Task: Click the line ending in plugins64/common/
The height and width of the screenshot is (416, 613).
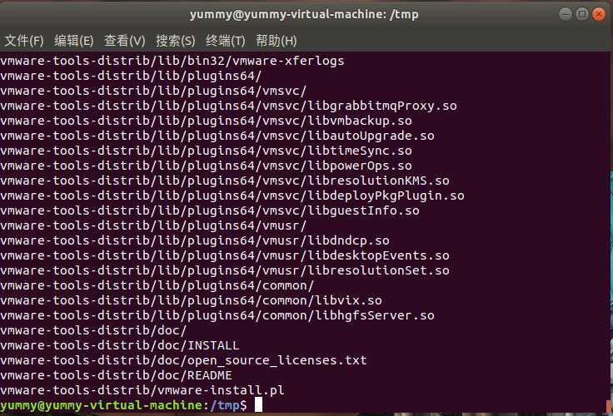Action: coord(157,285)
